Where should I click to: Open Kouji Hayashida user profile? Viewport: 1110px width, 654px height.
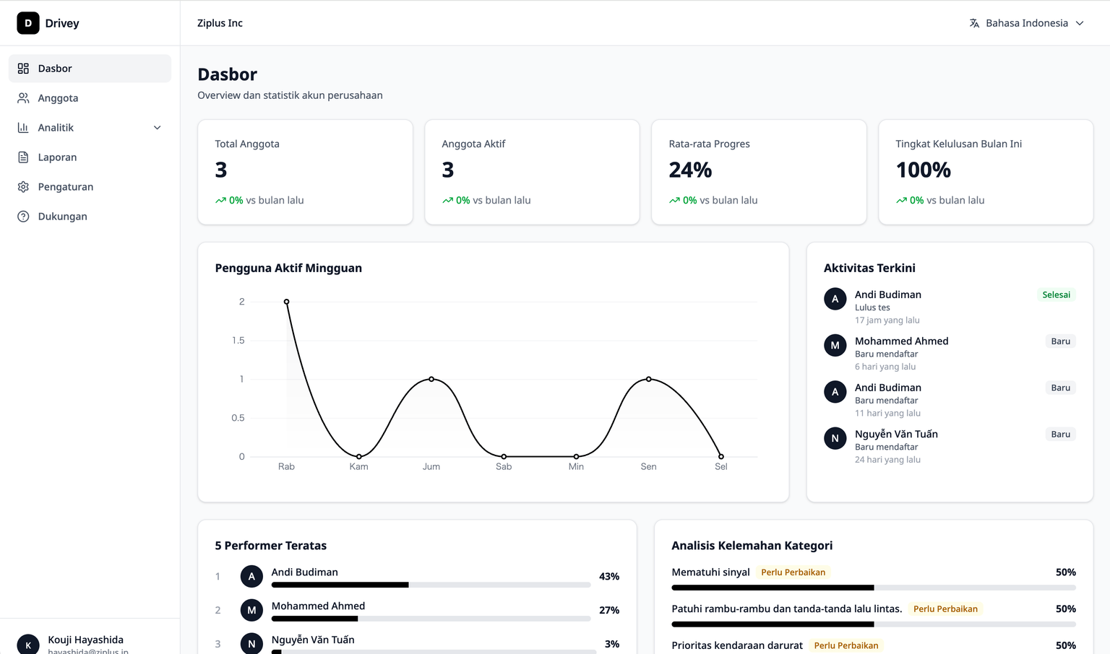pos(85,640)
